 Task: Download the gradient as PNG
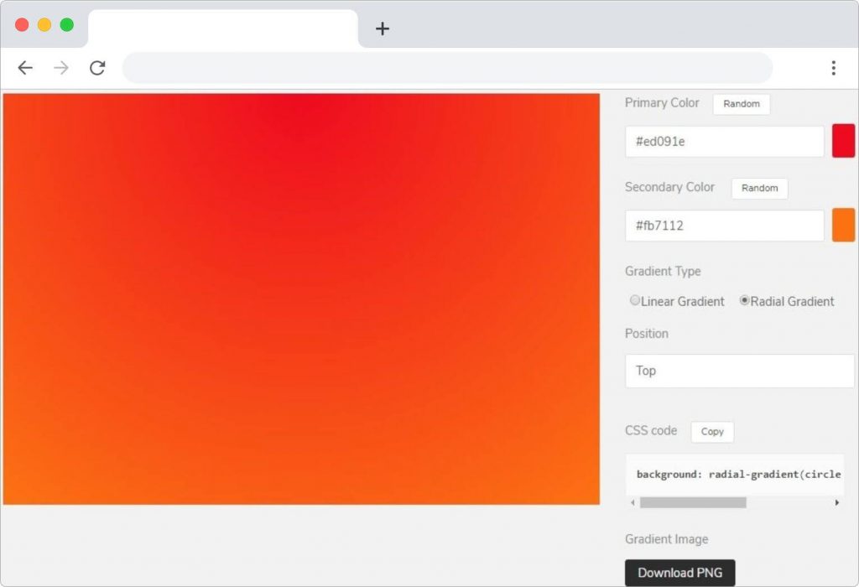tap(679, 573)
